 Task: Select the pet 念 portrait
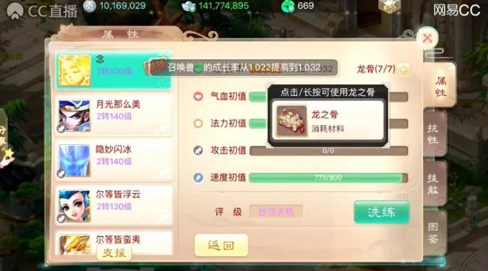click(x=74, y=71)
